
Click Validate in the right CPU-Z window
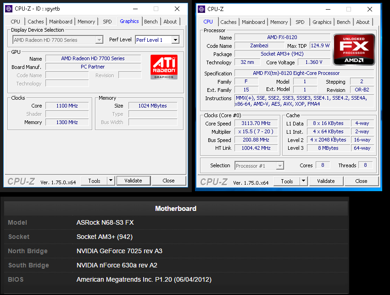point(326,181)
